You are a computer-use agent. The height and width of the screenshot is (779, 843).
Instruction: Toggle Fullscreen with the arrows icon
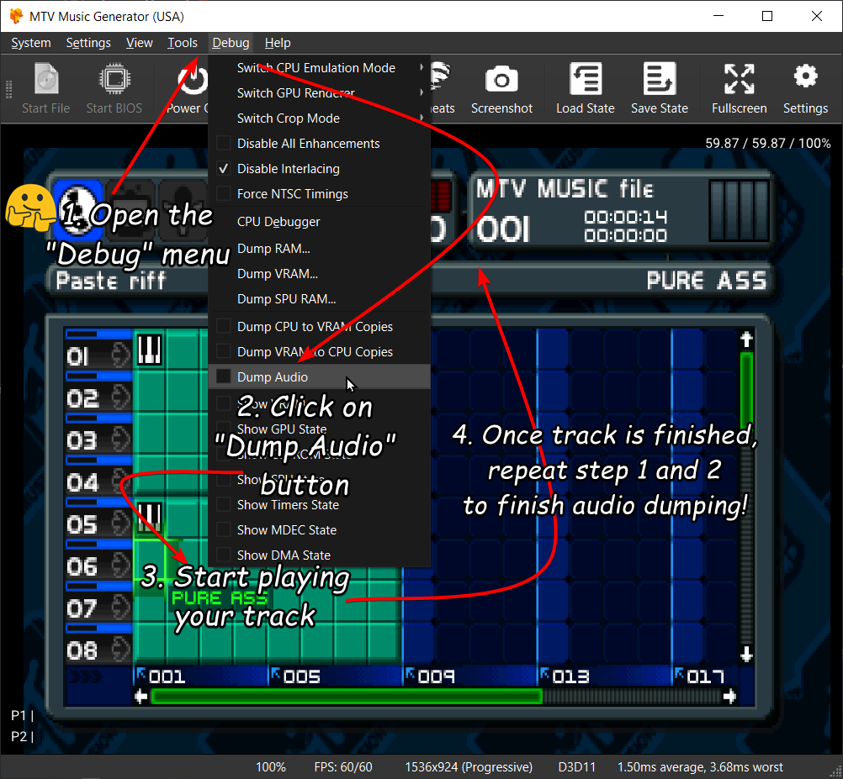click(x=740, y=80)
